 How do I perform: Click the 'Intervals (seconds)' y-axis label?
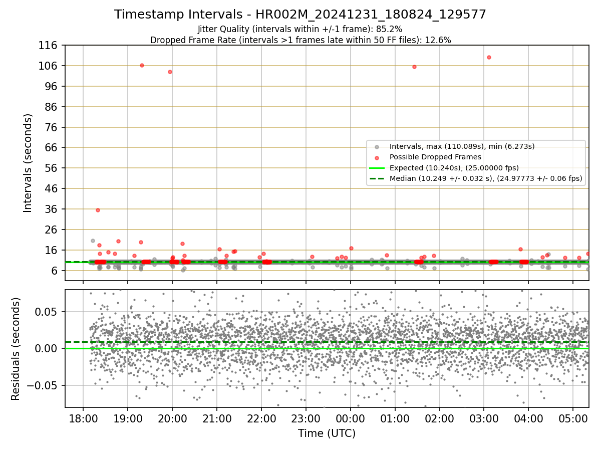point(29,163)
